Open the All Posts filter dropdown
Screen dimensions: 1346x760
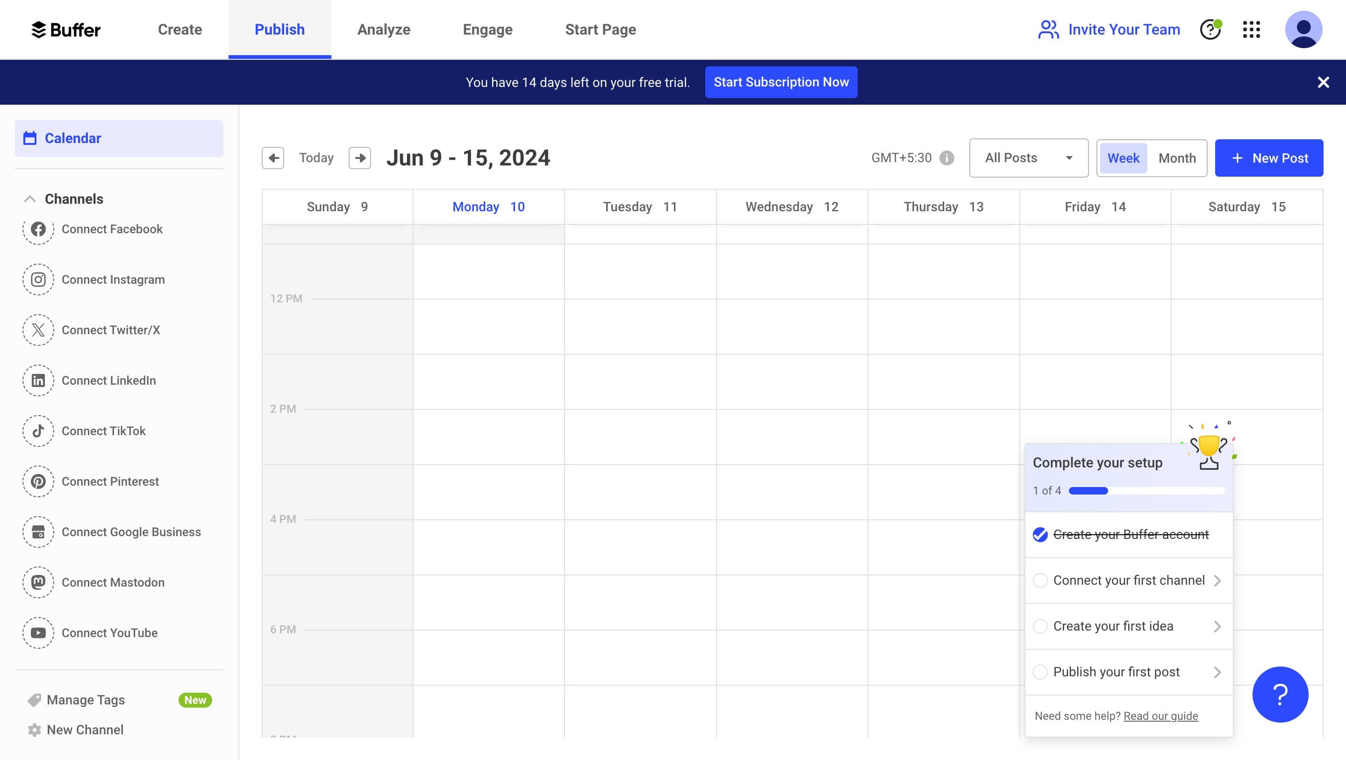click(x=1029, y=158)
